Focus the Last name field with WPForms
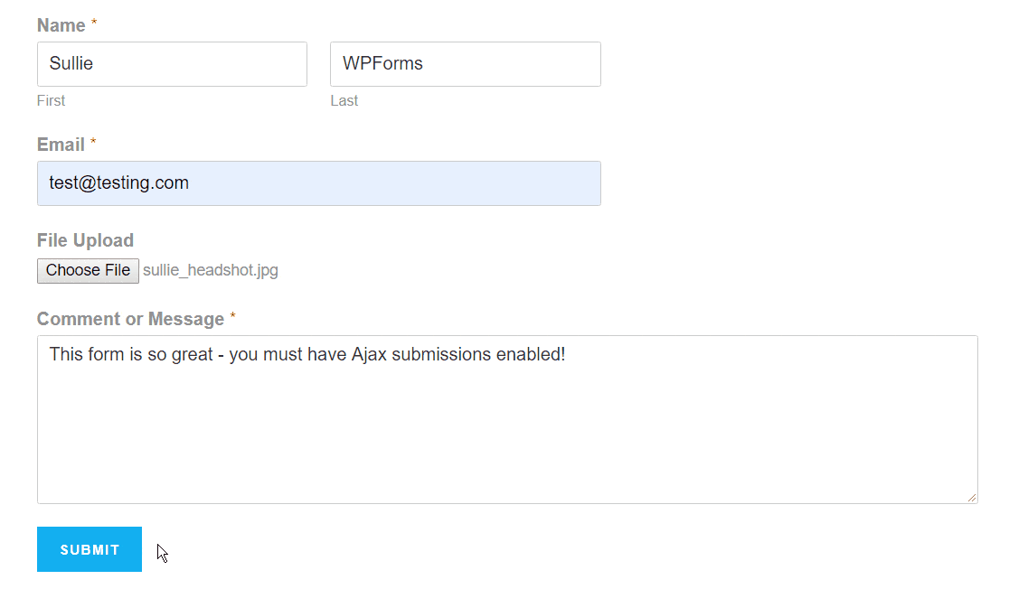 (466, 64)
